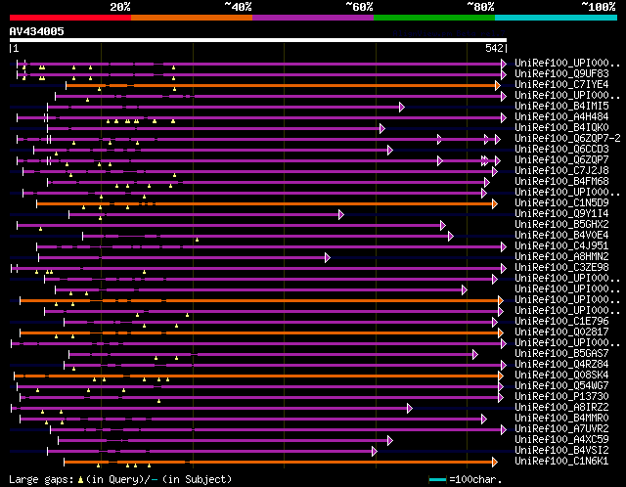626x487 pixels.
Task: Click the UniRef100_A7UVR2 subject label
Action: point(561,429)
